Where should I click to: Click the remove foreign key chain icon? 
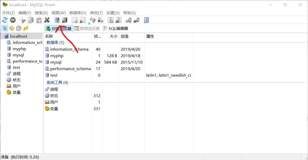tap(137, 20)
